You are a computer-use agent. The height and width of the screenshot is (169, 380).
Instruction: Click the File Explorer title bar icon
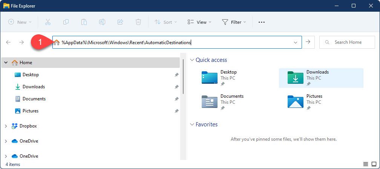(6, 6)
